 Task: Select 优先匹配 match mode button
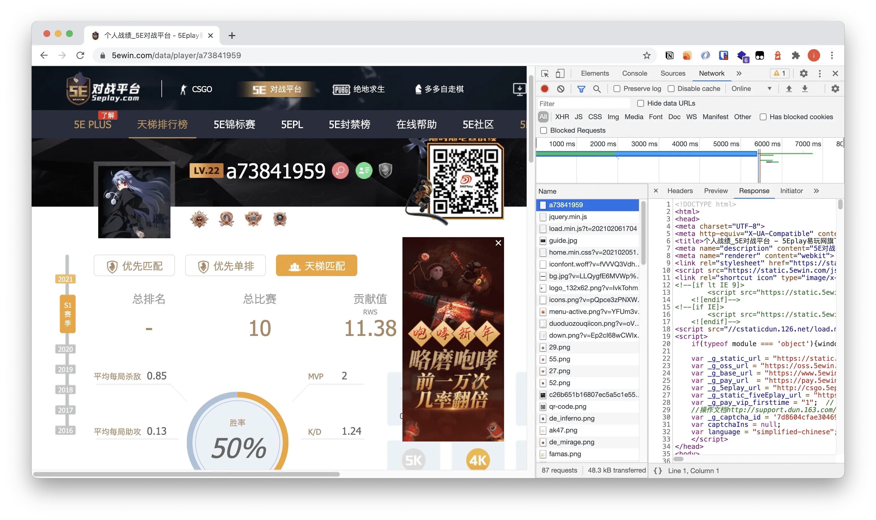[134, 265]
